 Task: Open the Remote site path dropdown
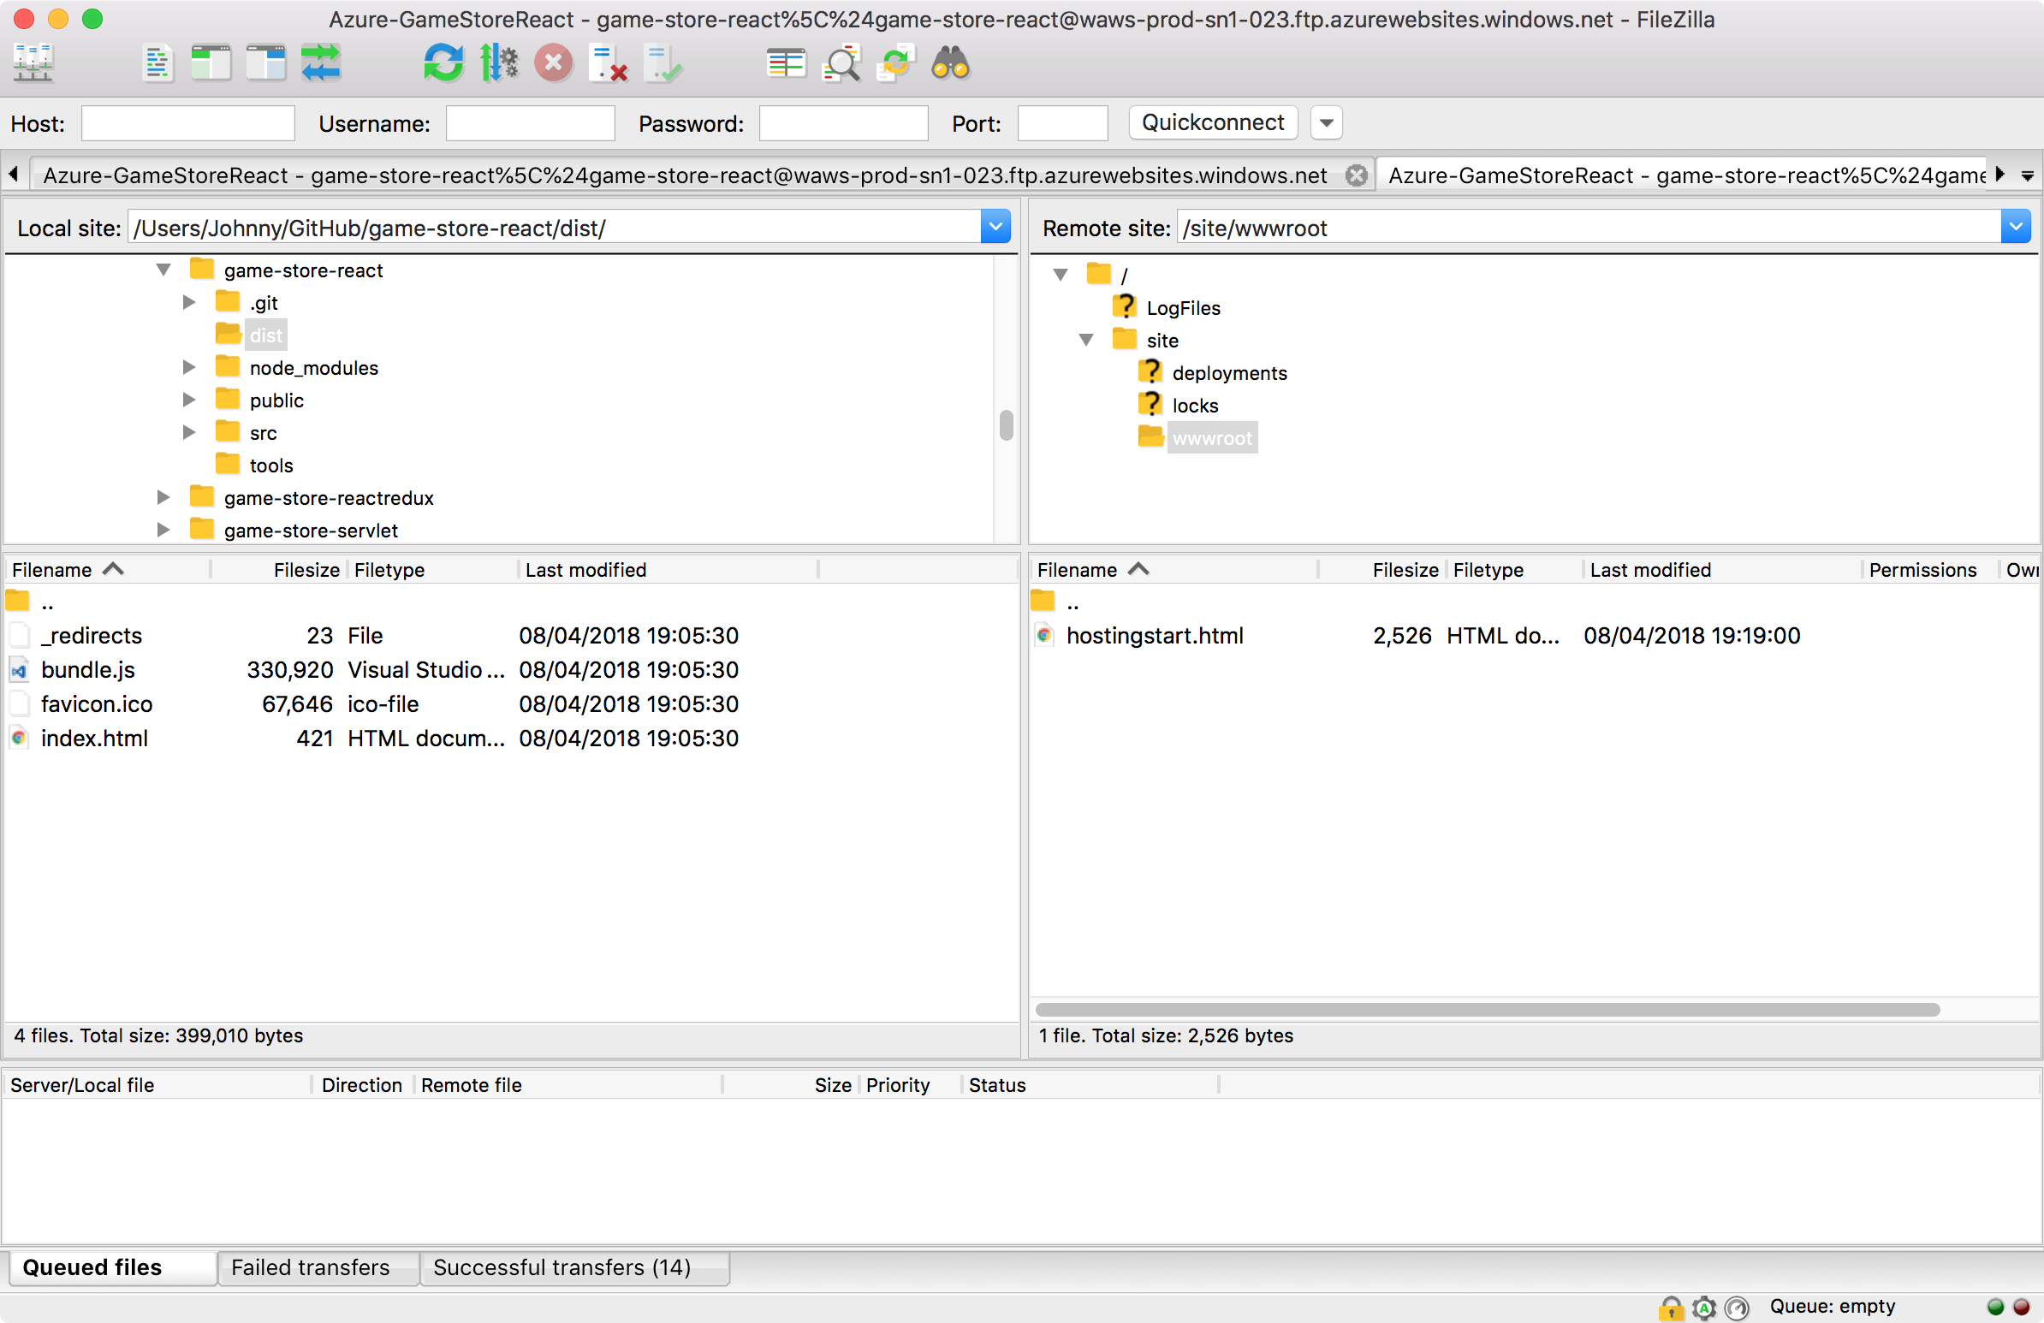tap(2015, 228)
